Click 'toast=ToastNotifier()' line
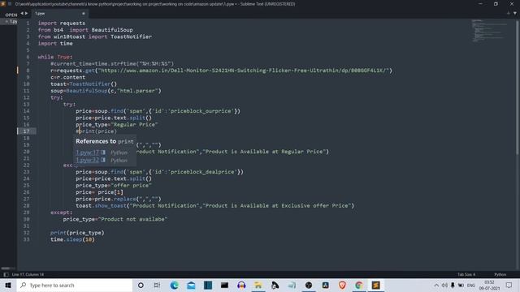This screenshot has height=292, width=520. point(84,84)
